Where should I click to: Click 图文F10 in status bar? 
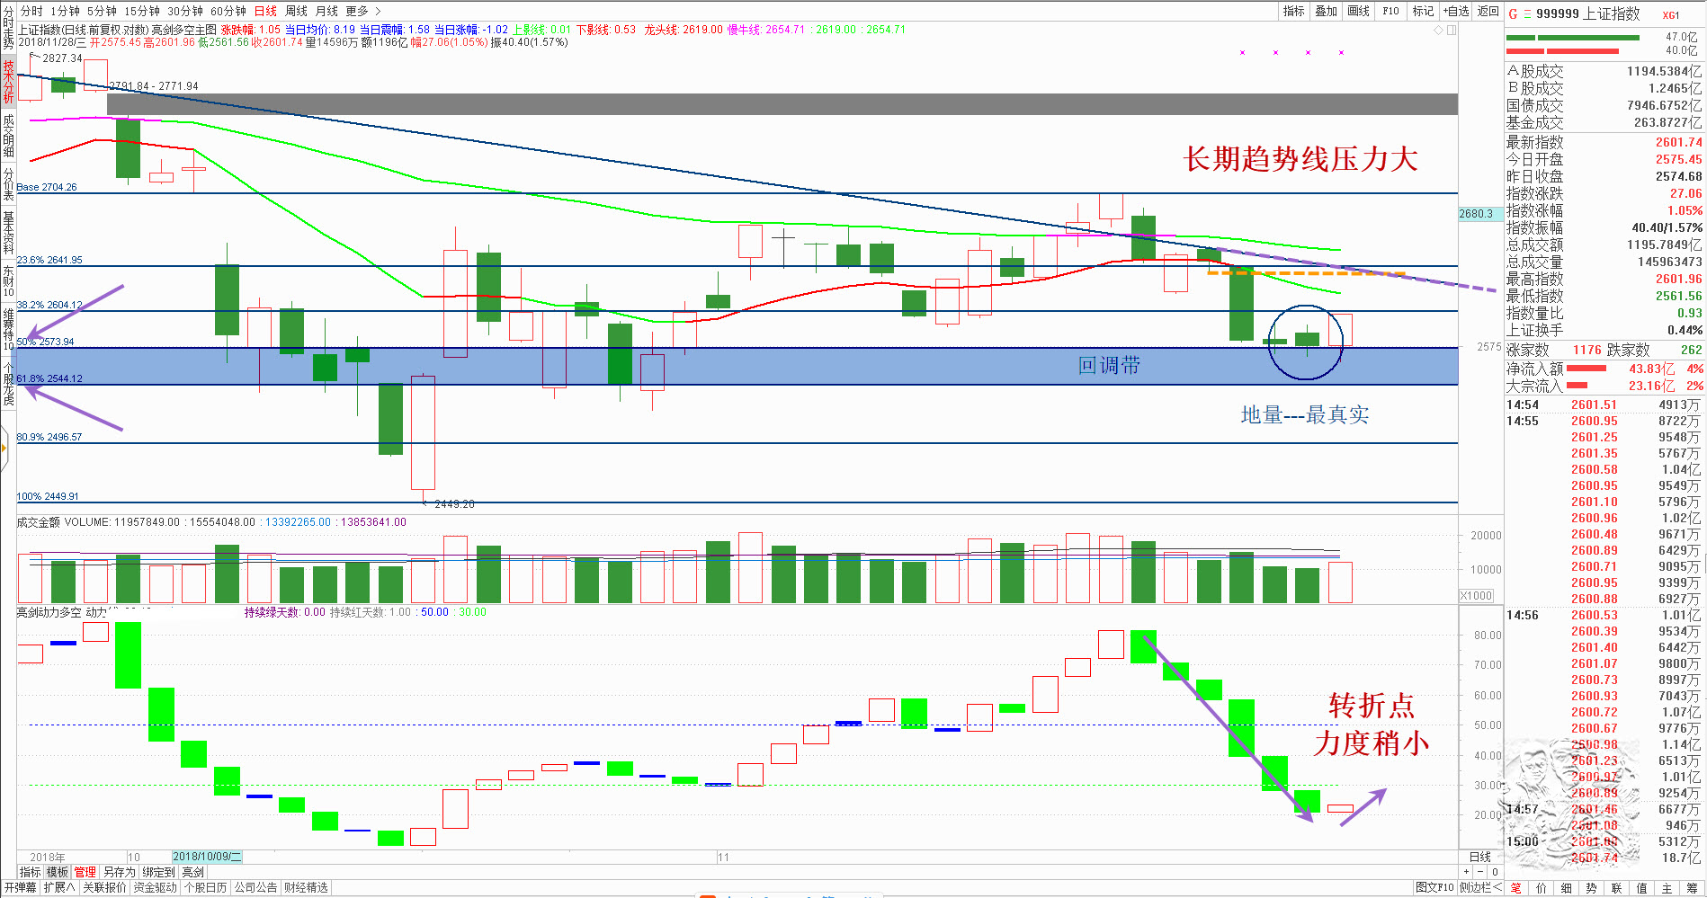pos(1434,888)
